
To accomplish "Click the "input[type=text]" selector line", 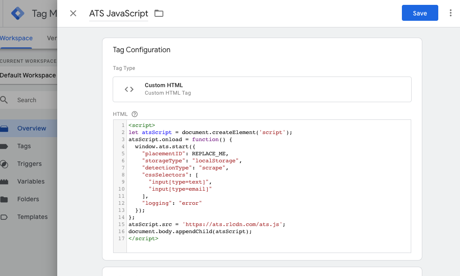I will (x=179, y=182).
